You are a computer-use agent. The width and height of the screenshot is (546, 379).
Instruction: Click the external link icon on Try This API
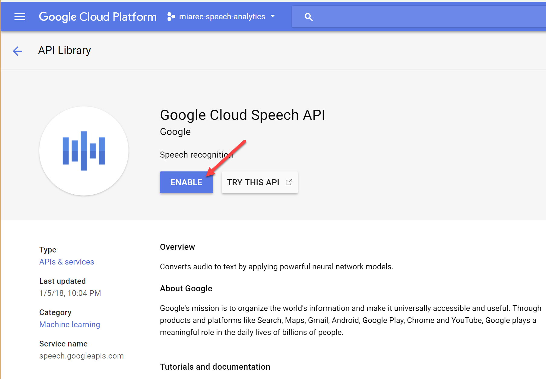(x=289, y=182)
